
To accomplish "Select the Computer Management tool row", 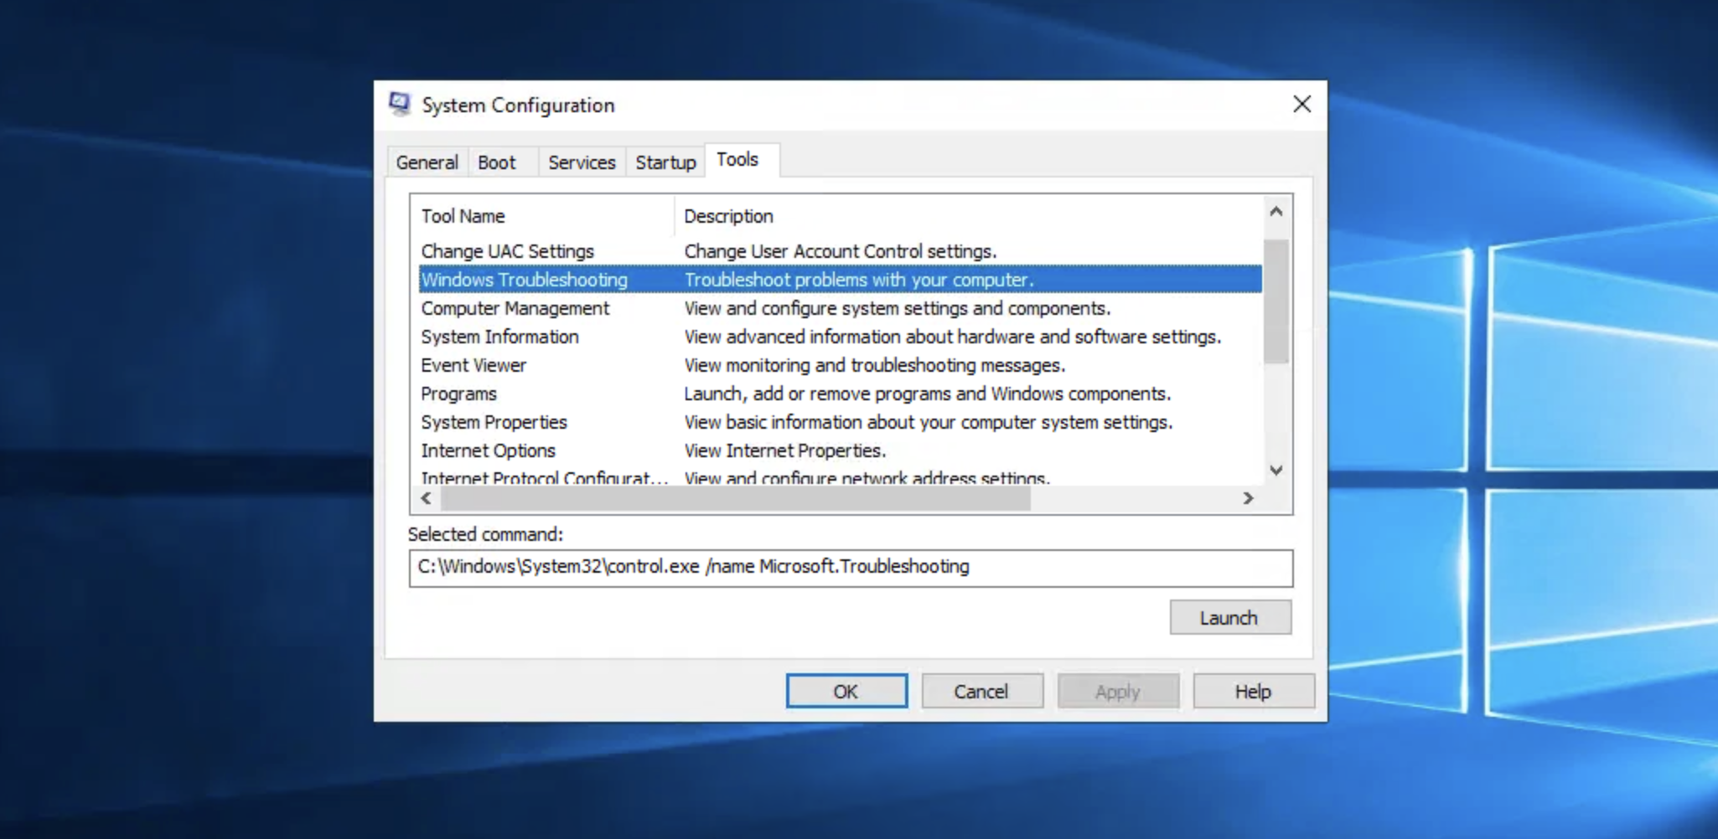I will [515, 308].
